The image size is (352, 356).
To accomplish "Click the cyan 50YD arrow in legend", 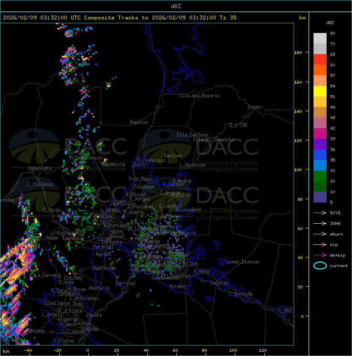I will coord(320,213).
